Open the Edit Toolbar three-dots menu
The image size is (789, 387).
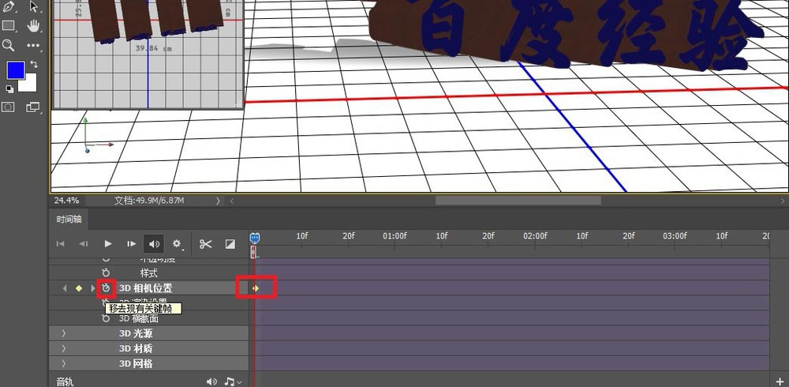coord(33,45)
